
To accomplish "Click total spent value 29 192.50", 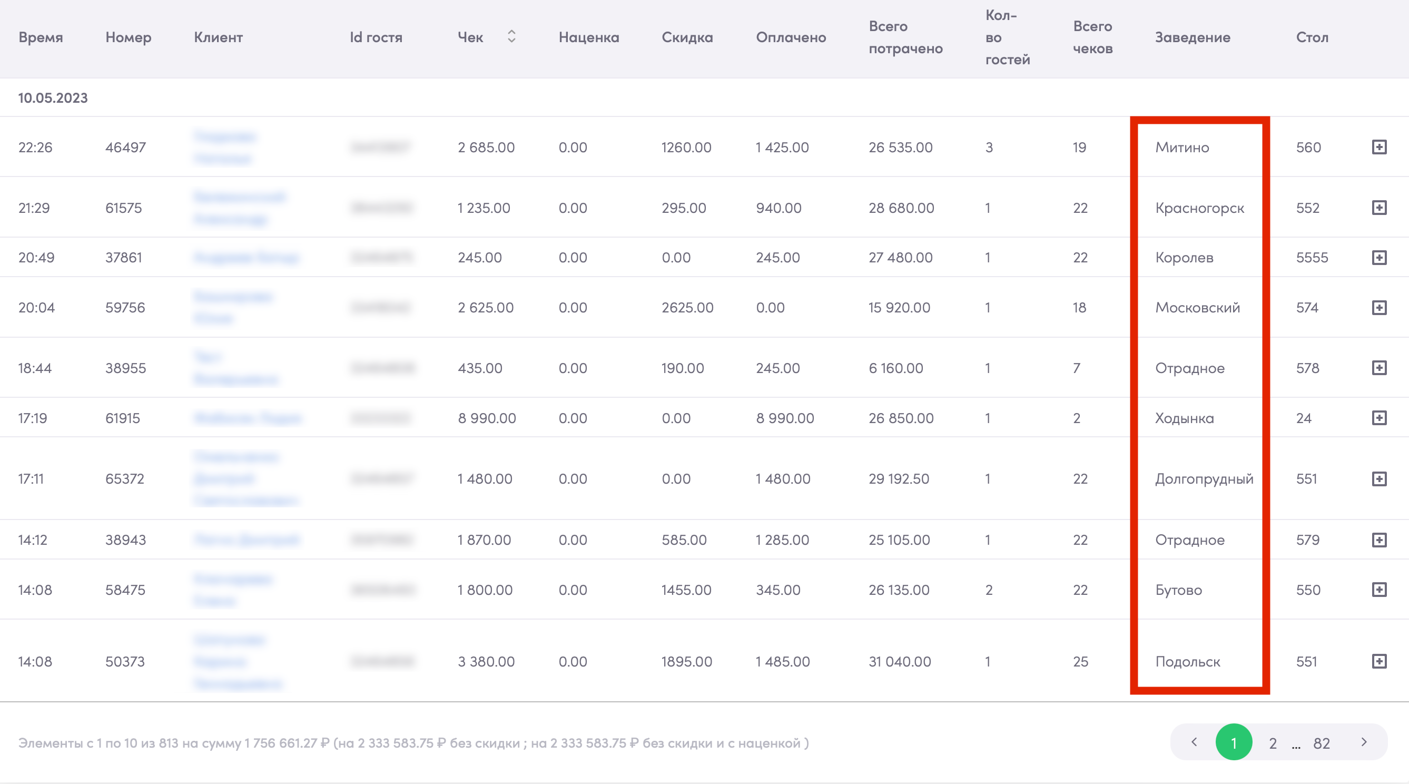I will 899,479.
